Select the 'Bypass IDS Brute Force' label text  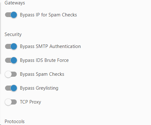44,60
